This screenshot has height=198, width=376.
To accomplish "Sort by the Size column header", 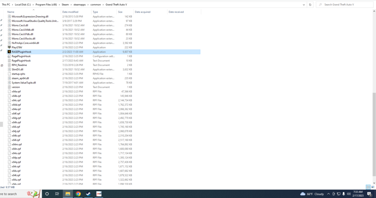I will [x=125, y=12].
